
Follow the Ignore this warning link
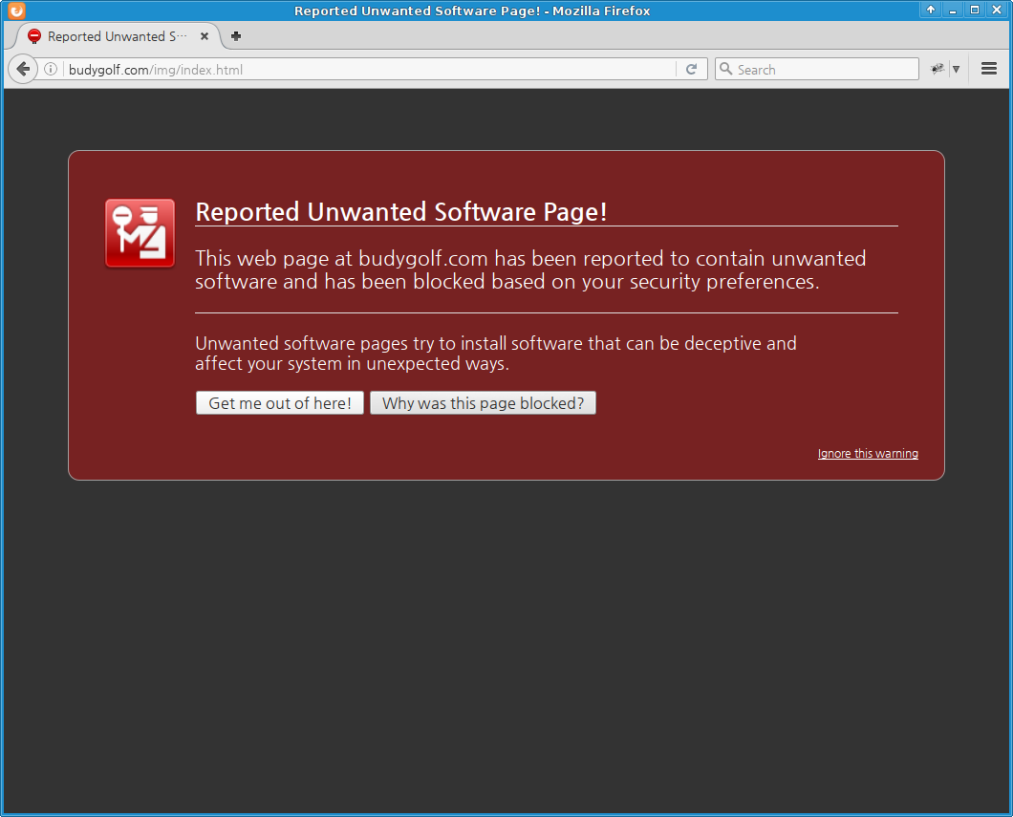868,453
